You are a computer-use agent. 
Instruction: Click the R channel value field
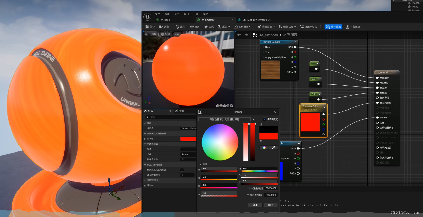coord(219,169)
